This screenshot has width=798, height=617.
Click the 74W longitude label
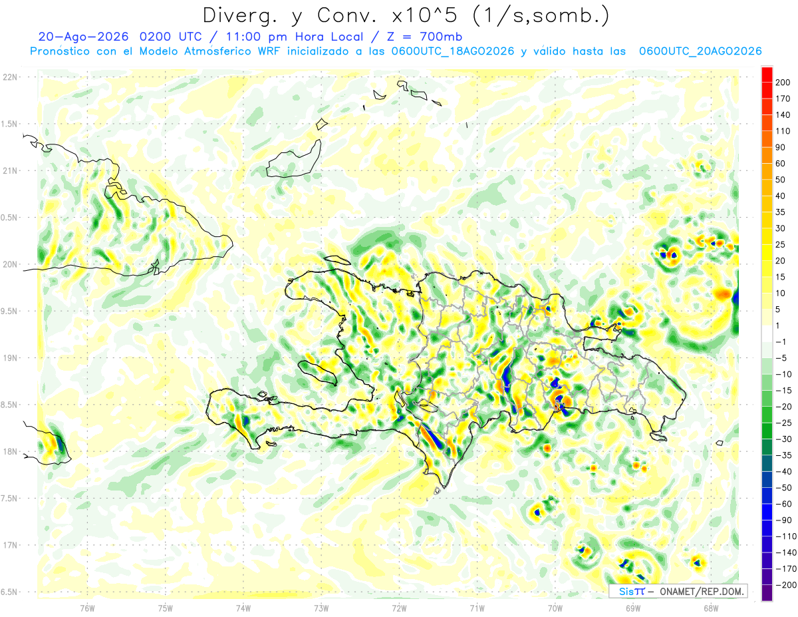243,607
